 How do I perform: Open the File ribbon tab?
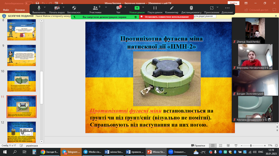point(6,10)
